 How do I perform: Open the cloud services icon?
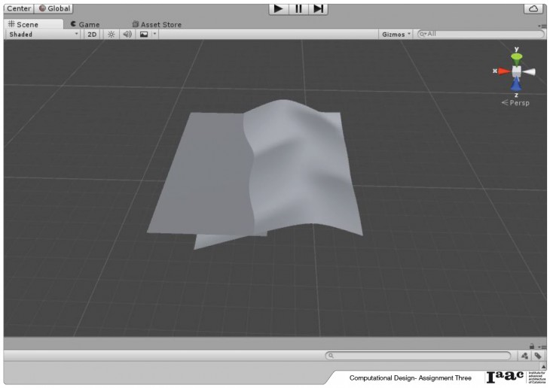tap(533, 8)
